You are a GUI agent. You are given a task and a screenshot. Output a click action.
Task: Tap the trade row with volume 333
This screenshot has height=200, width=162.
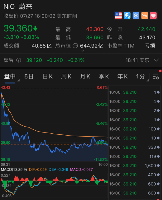tap(135, 147)
